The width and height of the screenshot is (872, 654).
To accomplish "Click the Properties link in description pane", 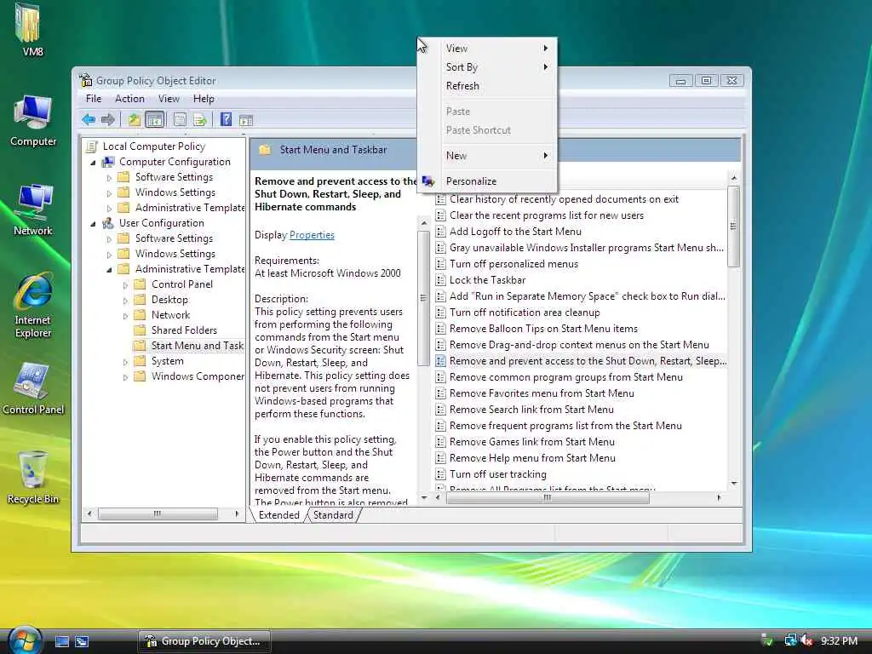I will pyautogui.click(x=312, y=235).
